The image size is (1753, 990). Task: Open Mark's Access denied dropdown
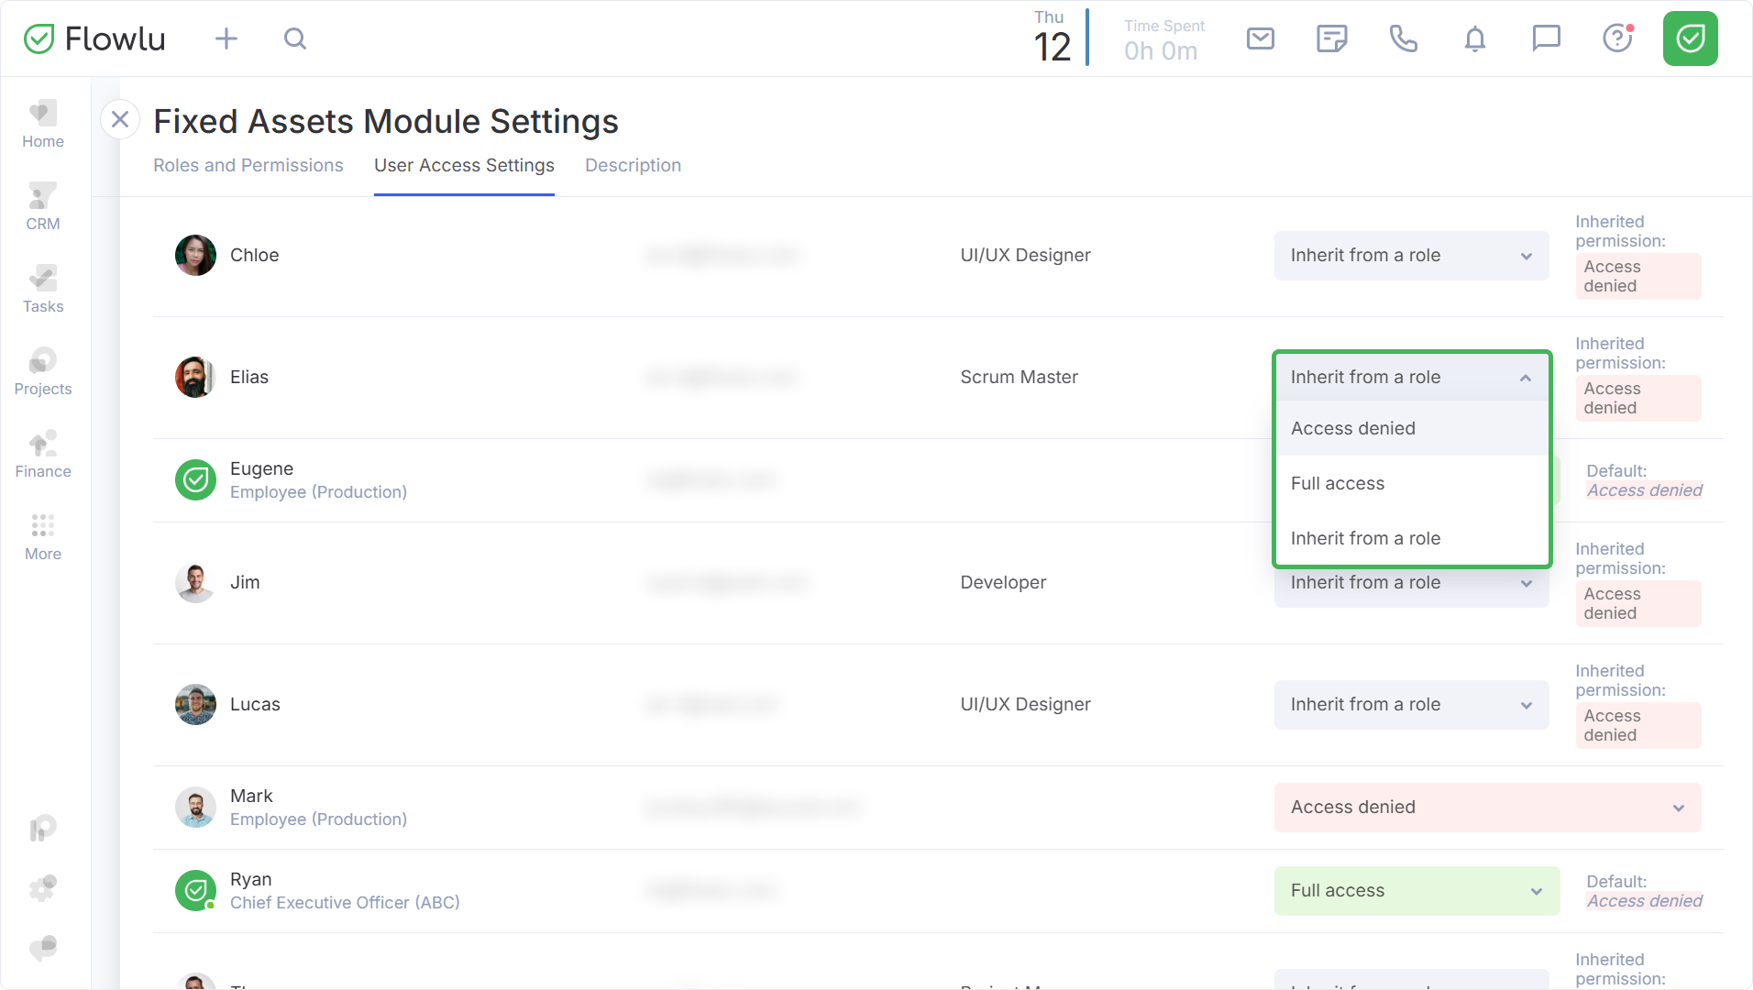(1487, 808)
